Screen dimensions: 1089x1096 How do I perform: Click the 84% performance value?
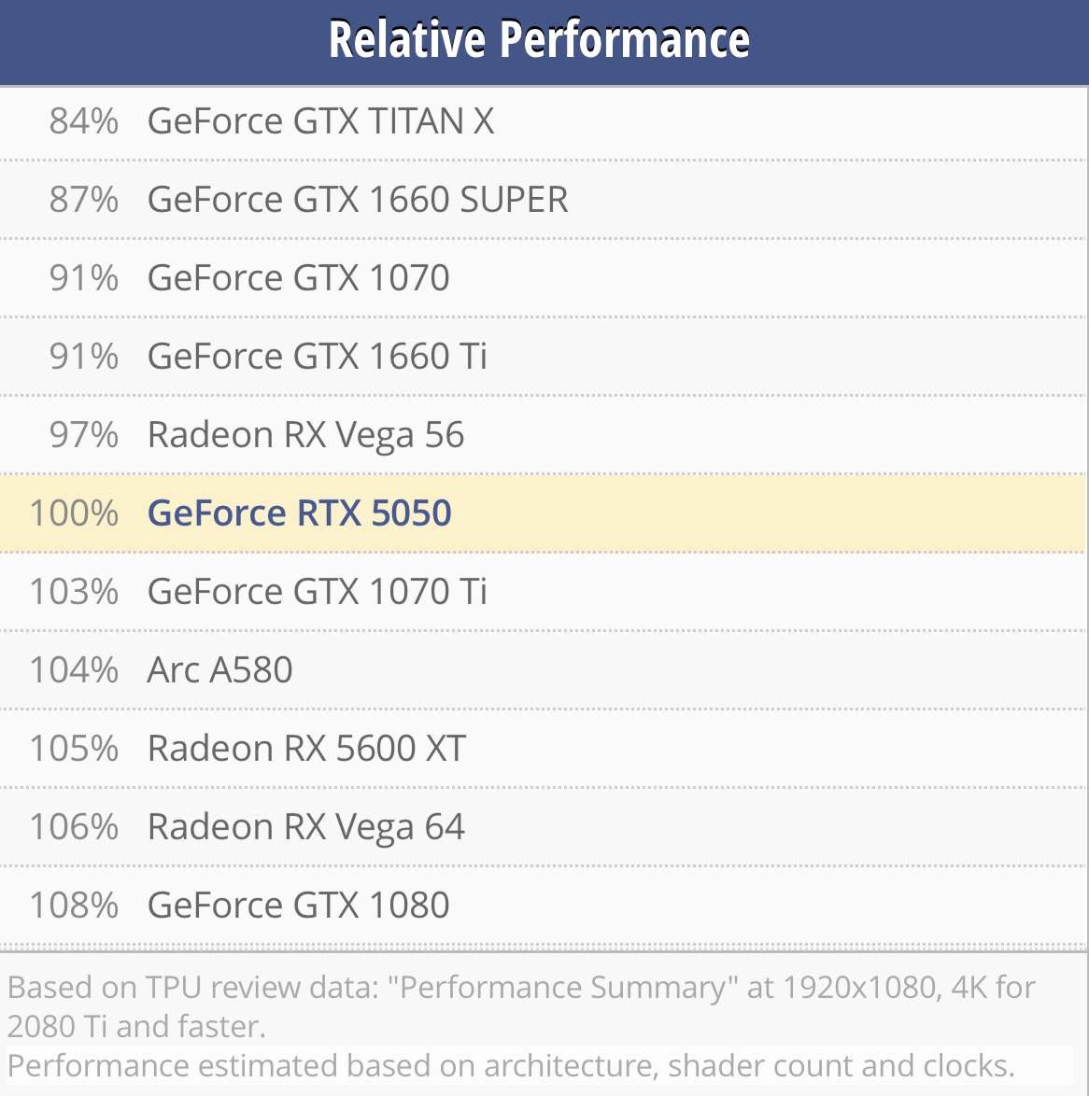click(84, 121)
